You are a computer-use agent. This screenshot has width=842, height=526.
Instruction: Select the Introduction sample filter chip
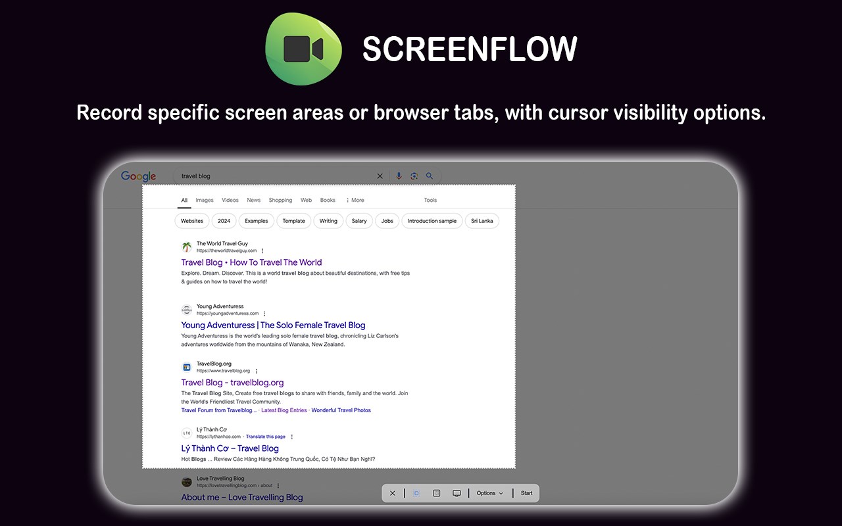432,221
